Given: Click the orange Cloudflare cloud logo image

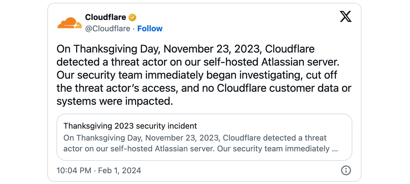Looking at the screenshot, I should click(69, 23).
